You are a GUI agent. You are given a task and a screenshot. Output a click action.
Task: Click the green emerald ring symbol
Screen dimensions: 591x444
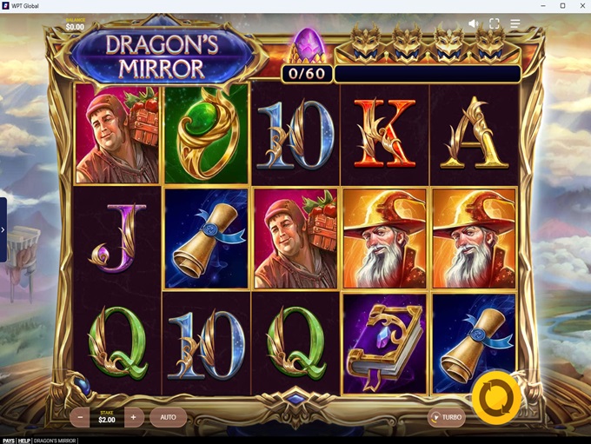[207, 134]
